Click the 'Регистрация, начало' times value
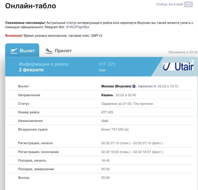Image resolution: width=198 pixels, height=190 pixels. (132, 143)
